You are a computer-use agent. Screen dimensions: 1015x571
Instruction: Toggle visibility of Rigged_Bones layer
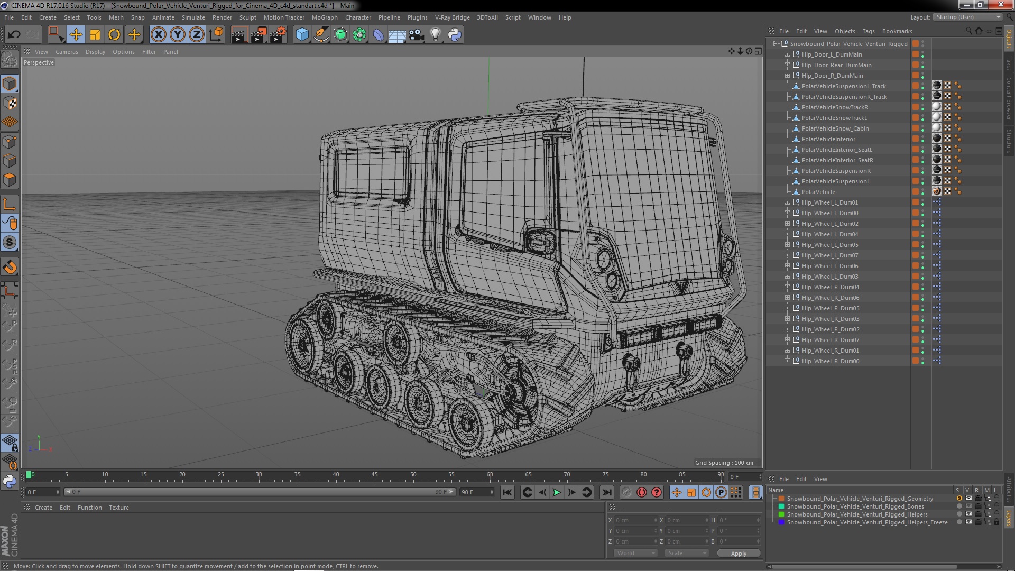pyautogui.click(x=968, y=506)
